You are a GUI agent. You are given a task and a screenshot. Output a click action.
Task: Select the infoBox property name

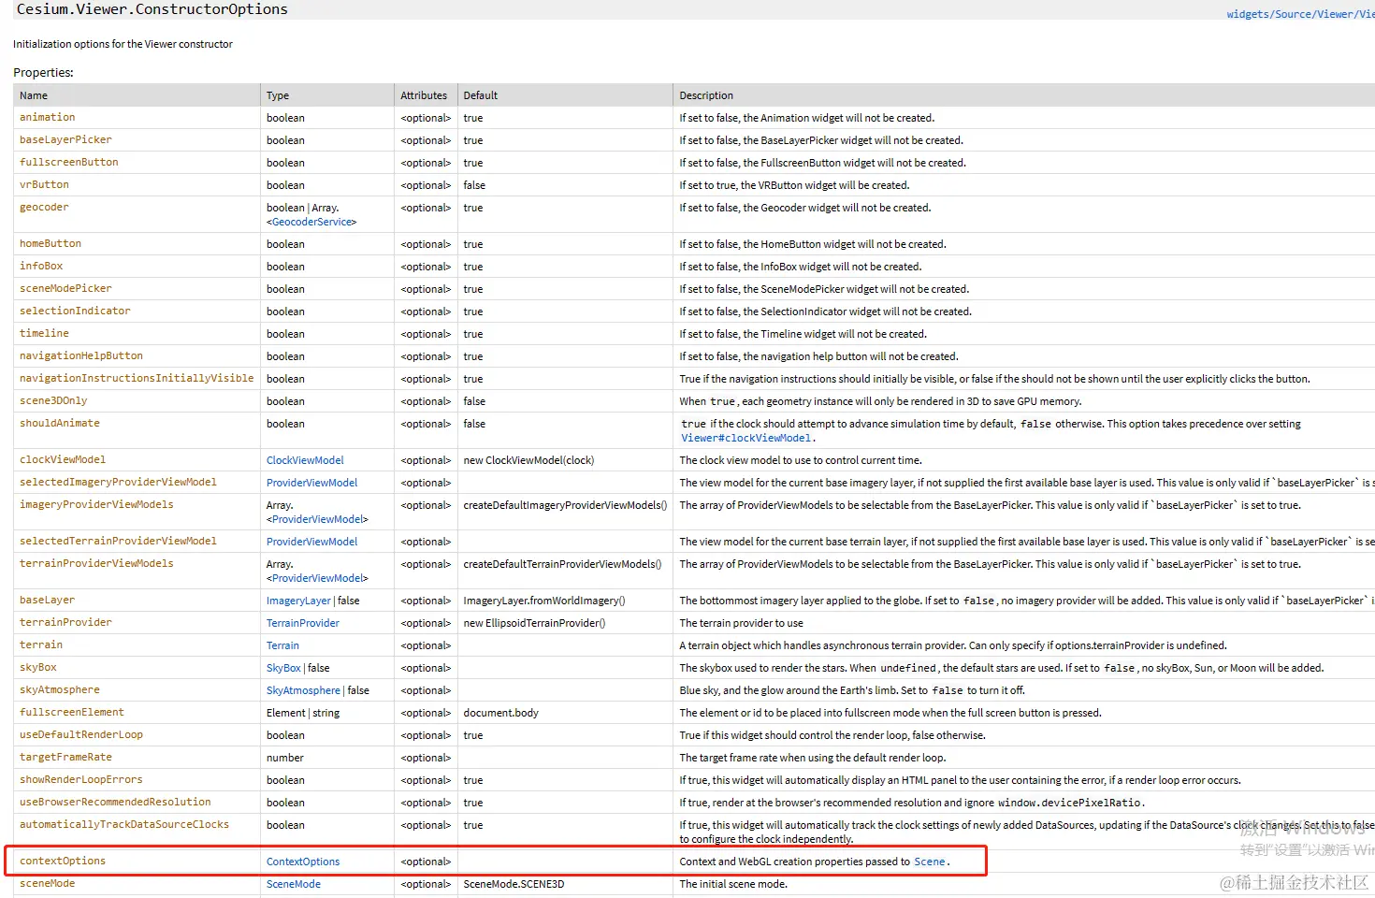click(41, 266)
